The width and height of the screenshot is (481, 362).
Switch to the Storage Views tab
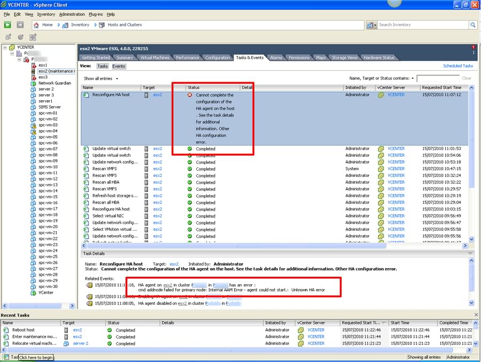[x=345, y=58]
